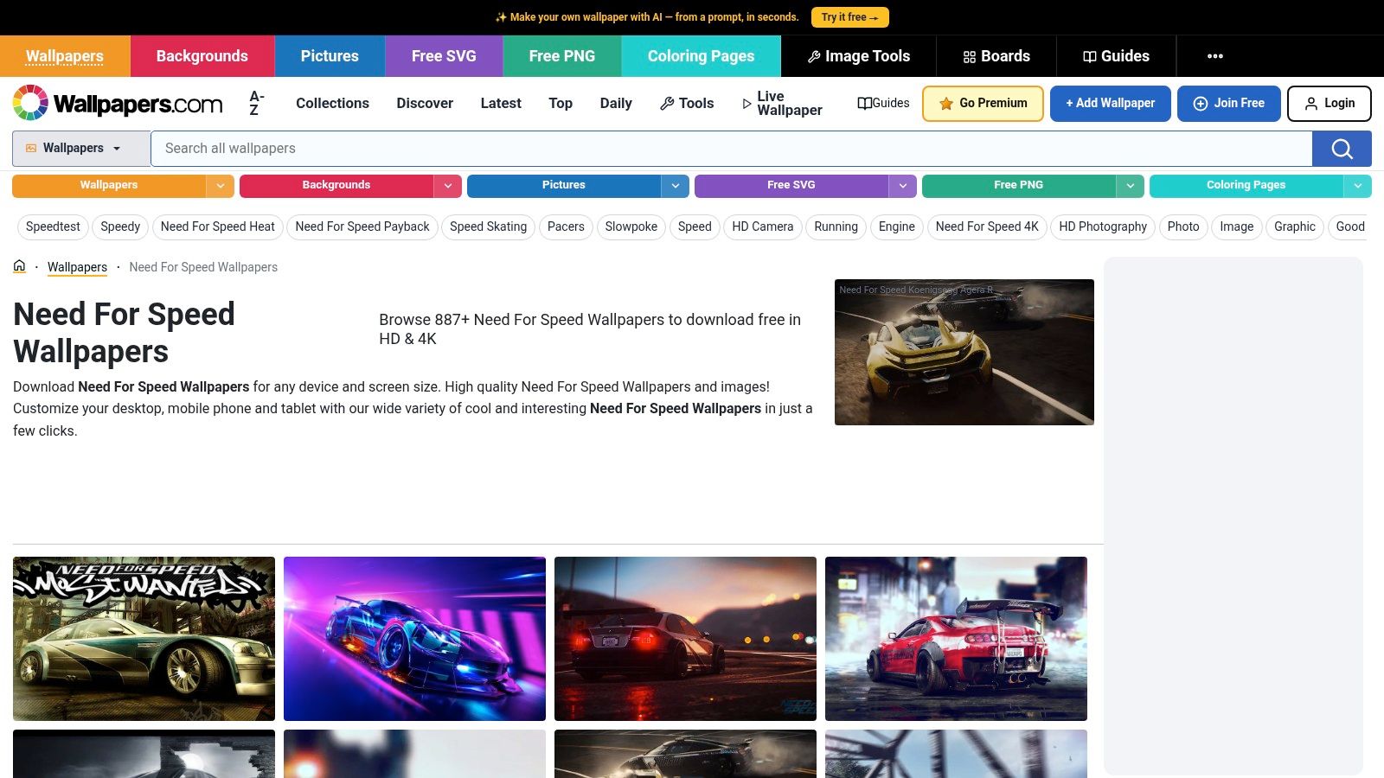The height and width of the screenshot is (778, 1384).
Task: Click Guides link beside Go Premium
Action: [883, 103]
